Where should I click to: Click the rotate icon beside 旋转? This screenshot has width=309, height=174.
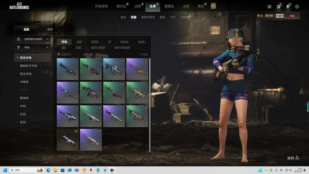pyautogui.click(x=297, y=158)
